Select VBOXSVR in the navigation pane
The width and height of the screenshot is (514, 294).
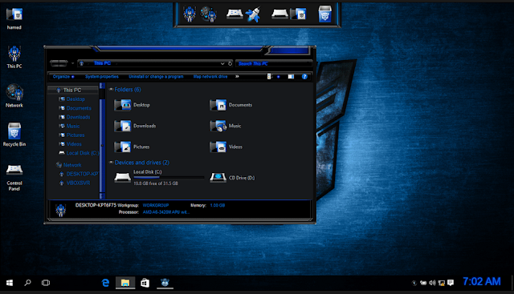click(75, 183)
